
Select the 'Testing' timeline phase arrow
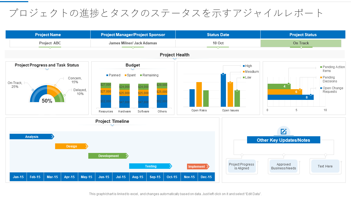[151, 166]
